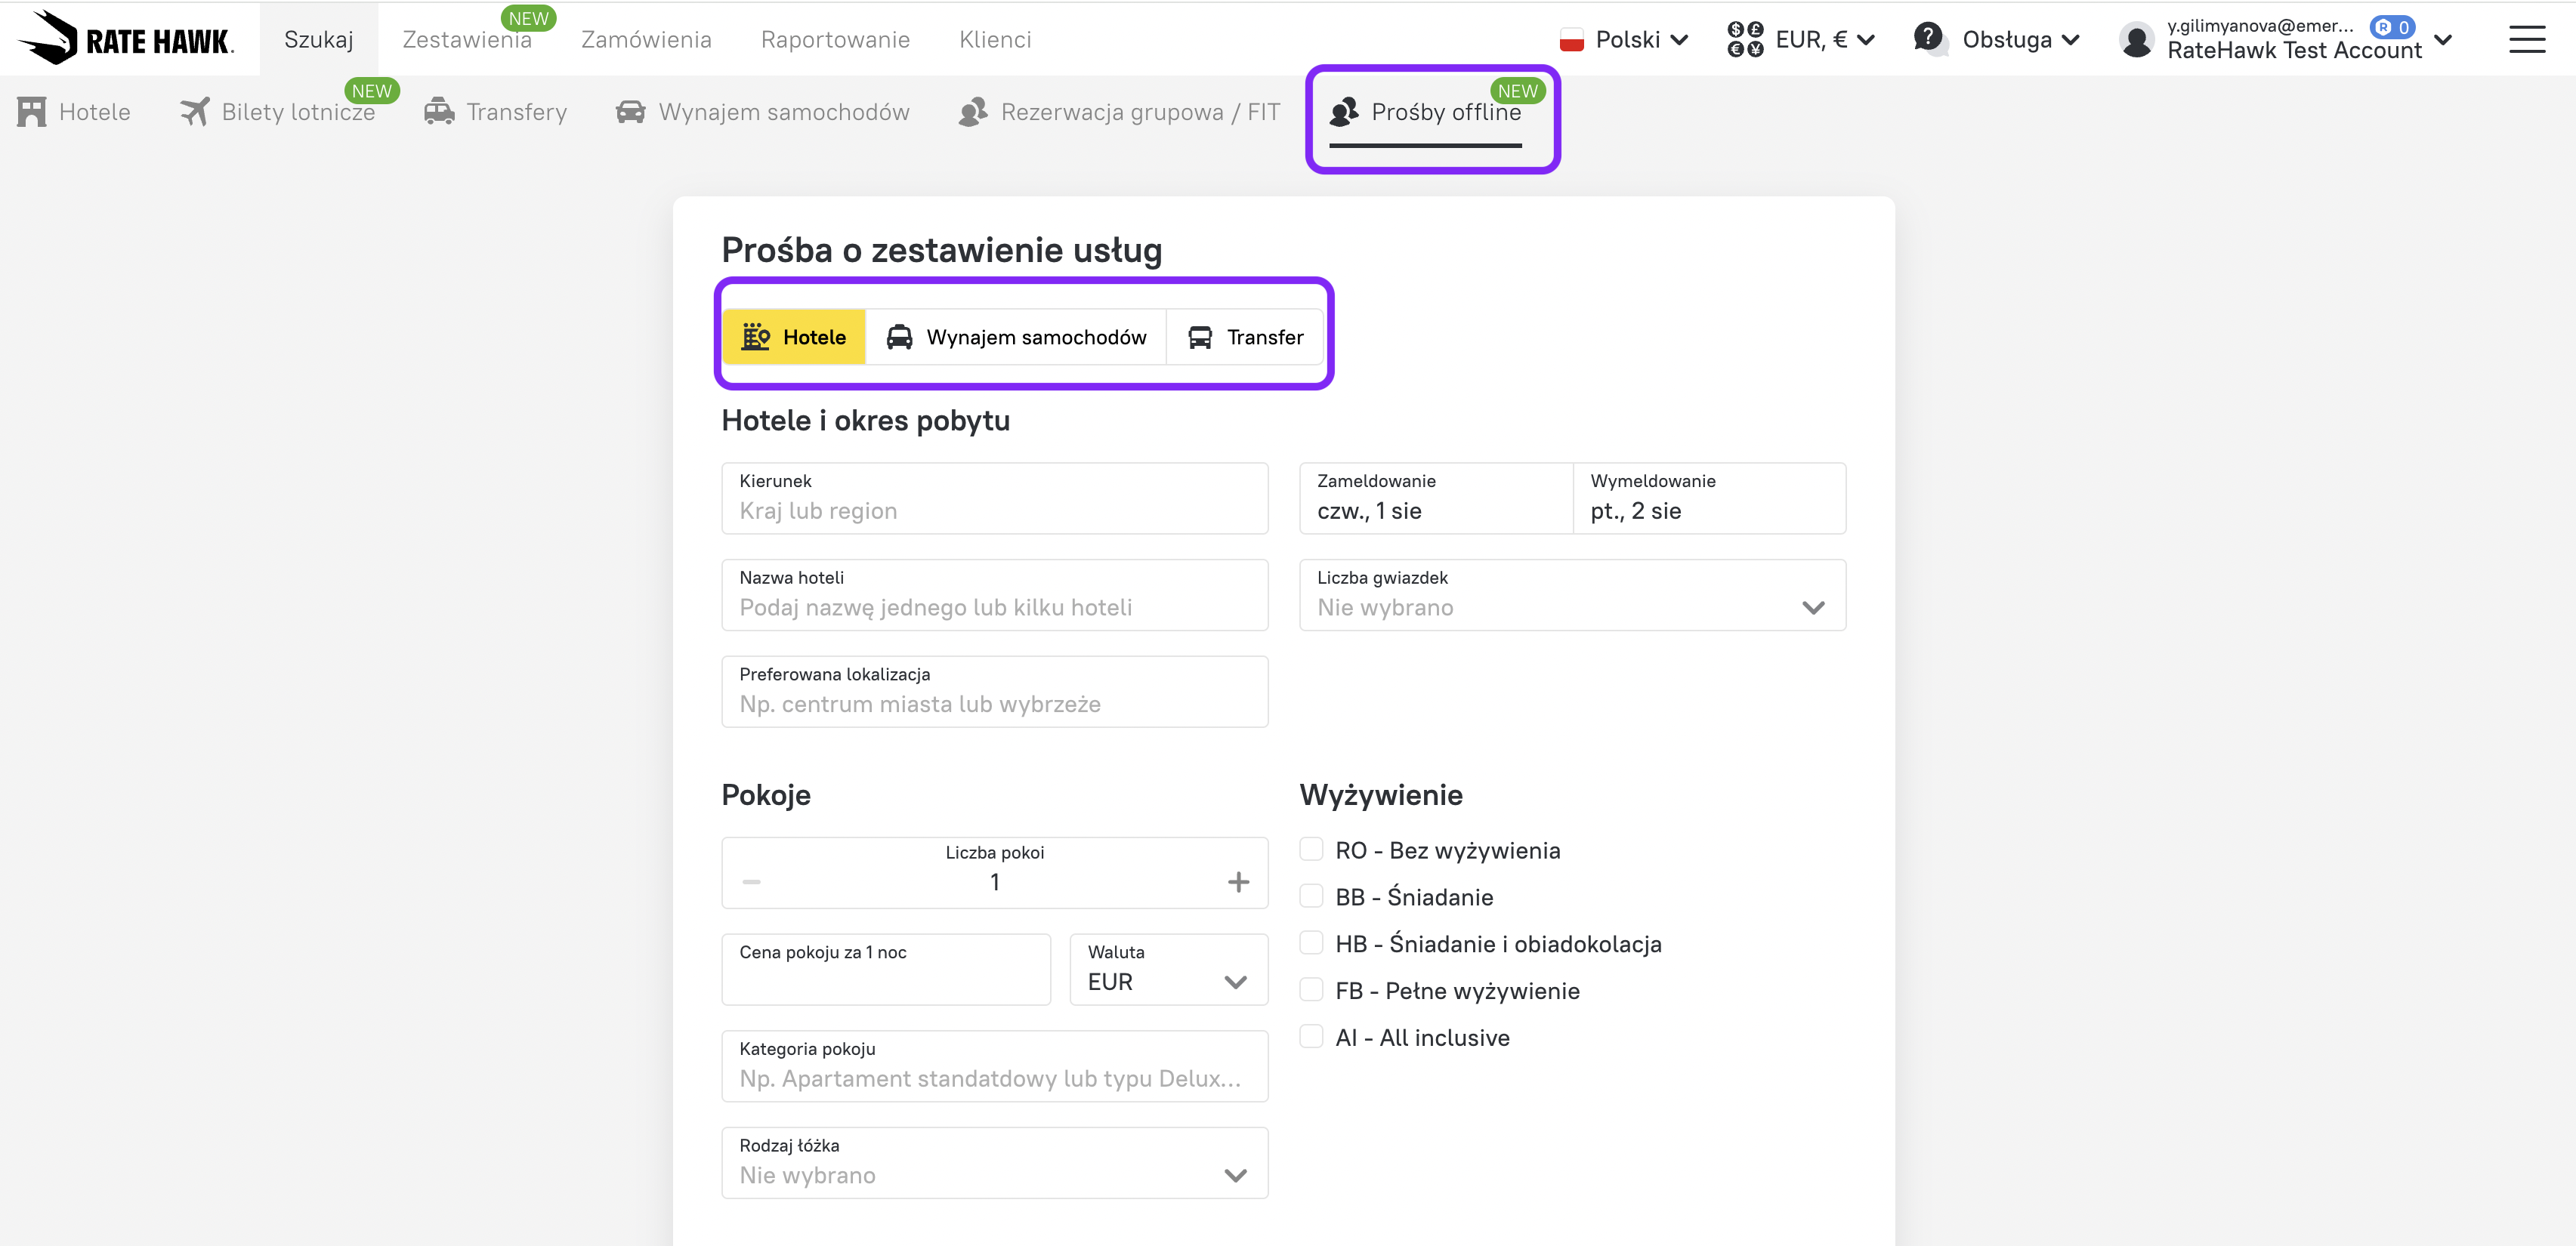The width and height of the screenshot is (2576, 1246).
Task: Click the Hotele building icon in subnav
Action: click(x=32, y=112)
